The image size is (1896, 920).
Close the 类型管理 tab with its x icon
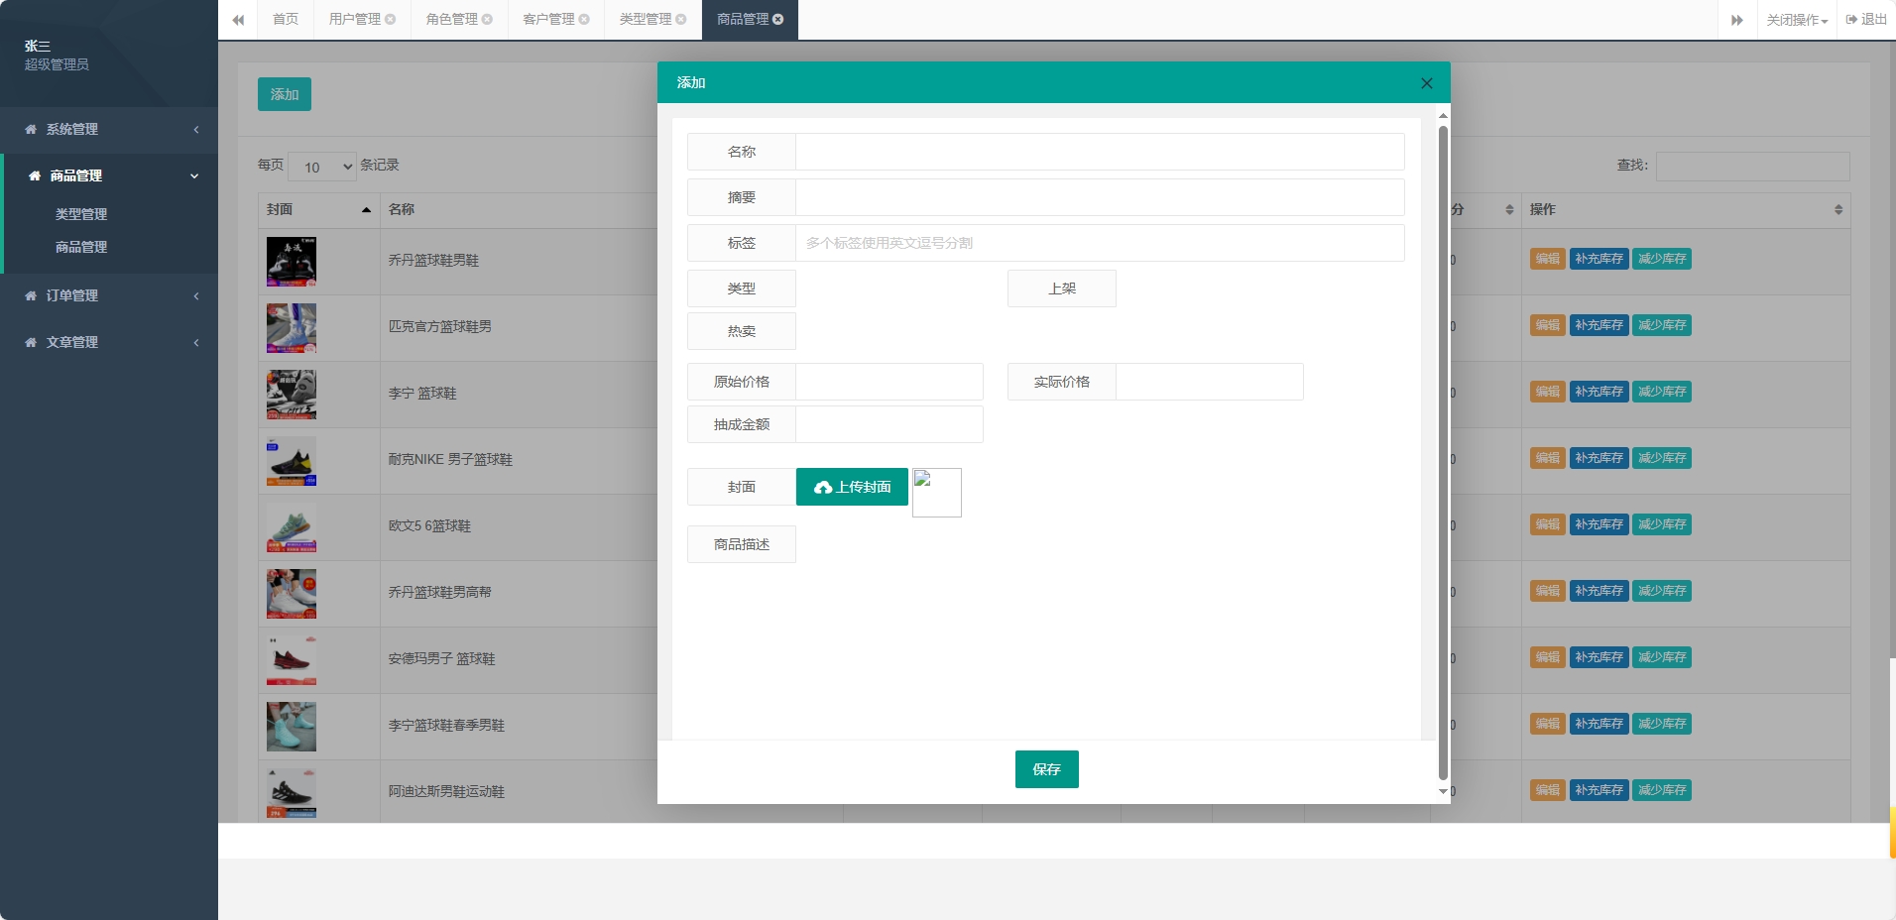tap(681, 20)
